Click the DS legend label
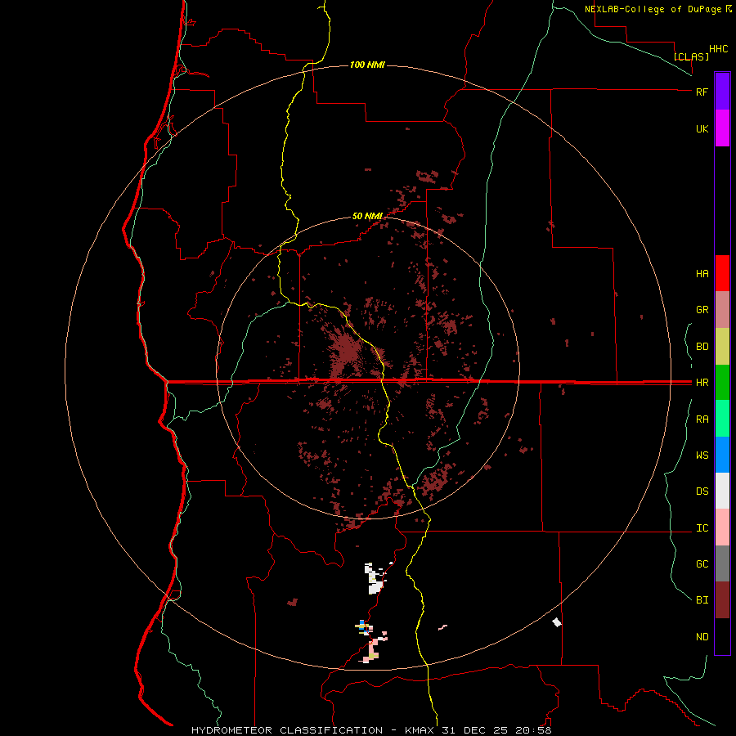Viewport: 736px width, 736px height. (702, 491)
